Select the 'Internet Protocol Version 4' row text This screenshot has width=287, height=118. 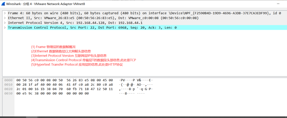point(75,23)
